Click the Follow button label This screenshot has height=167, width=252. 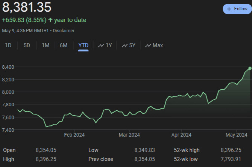coord(241,9)
